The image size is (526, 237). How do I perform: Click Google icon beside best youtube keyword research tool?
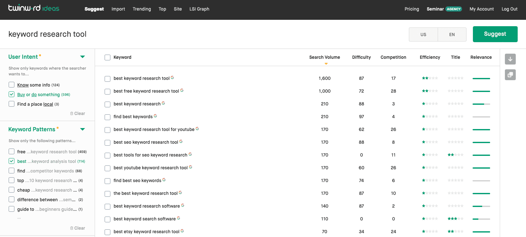click(190, 167)
